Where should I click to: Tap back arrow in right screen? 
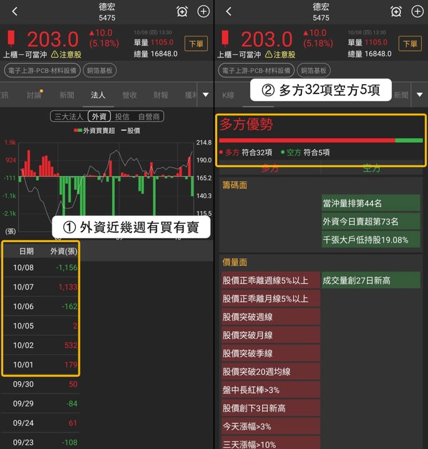pos(228,11)
